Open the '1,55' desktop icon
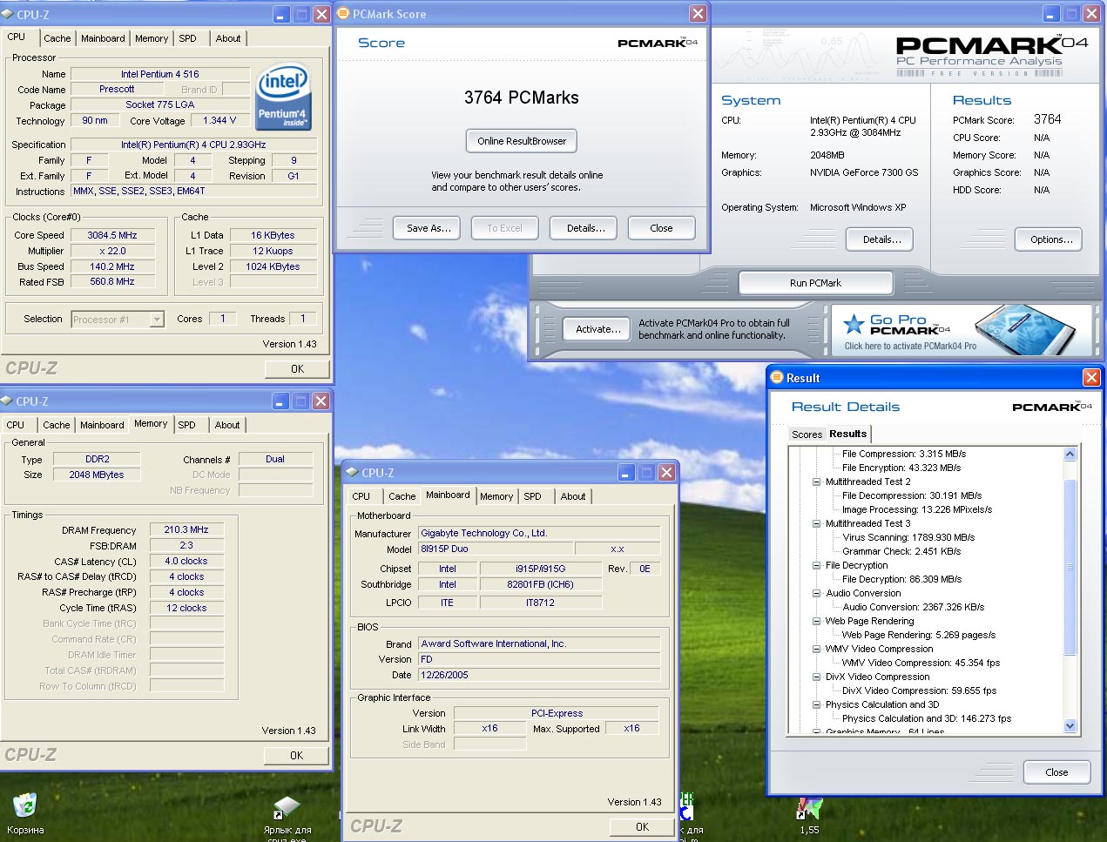 click(x=809, y=809)
